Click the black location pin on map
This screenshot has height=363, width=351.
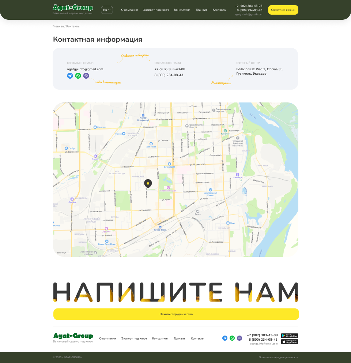tap(148, 183)
